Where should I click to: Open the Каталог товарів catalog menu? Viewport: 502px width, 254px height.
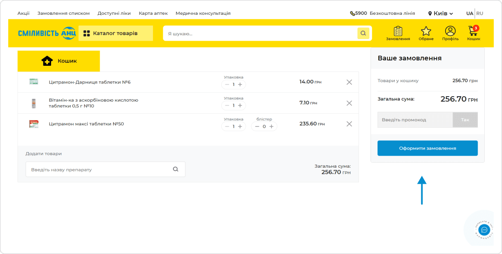pos(115,33)
